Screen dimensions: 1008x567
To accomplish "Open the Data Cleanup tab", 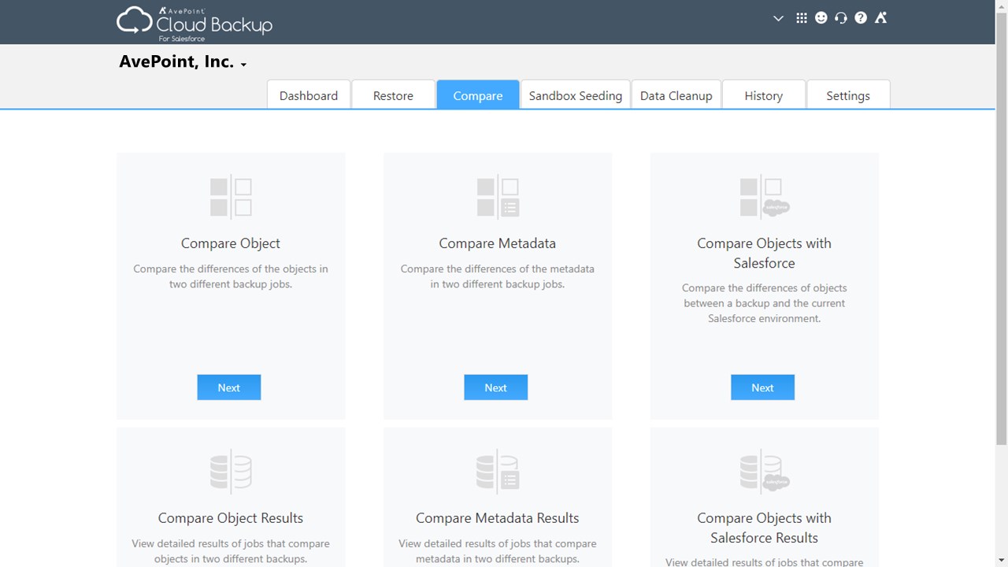I will click(x=676, y=94).
